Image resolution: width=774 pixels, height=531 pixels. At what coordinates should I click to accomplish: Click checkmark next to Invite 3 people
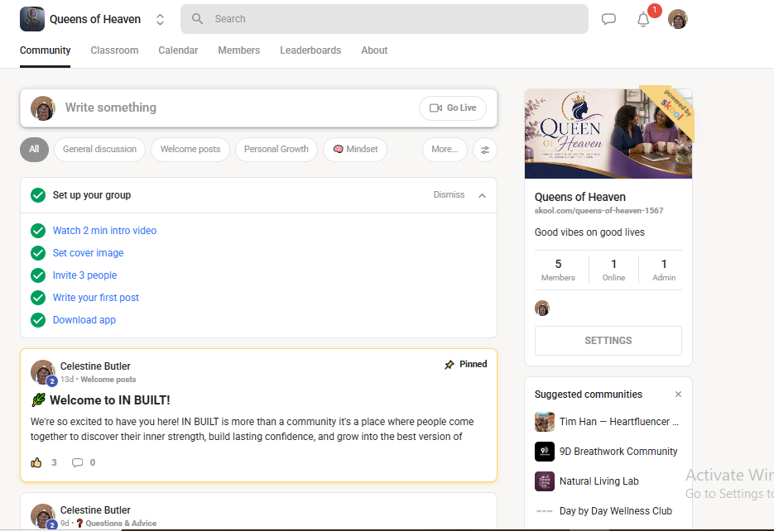(38, 275)
